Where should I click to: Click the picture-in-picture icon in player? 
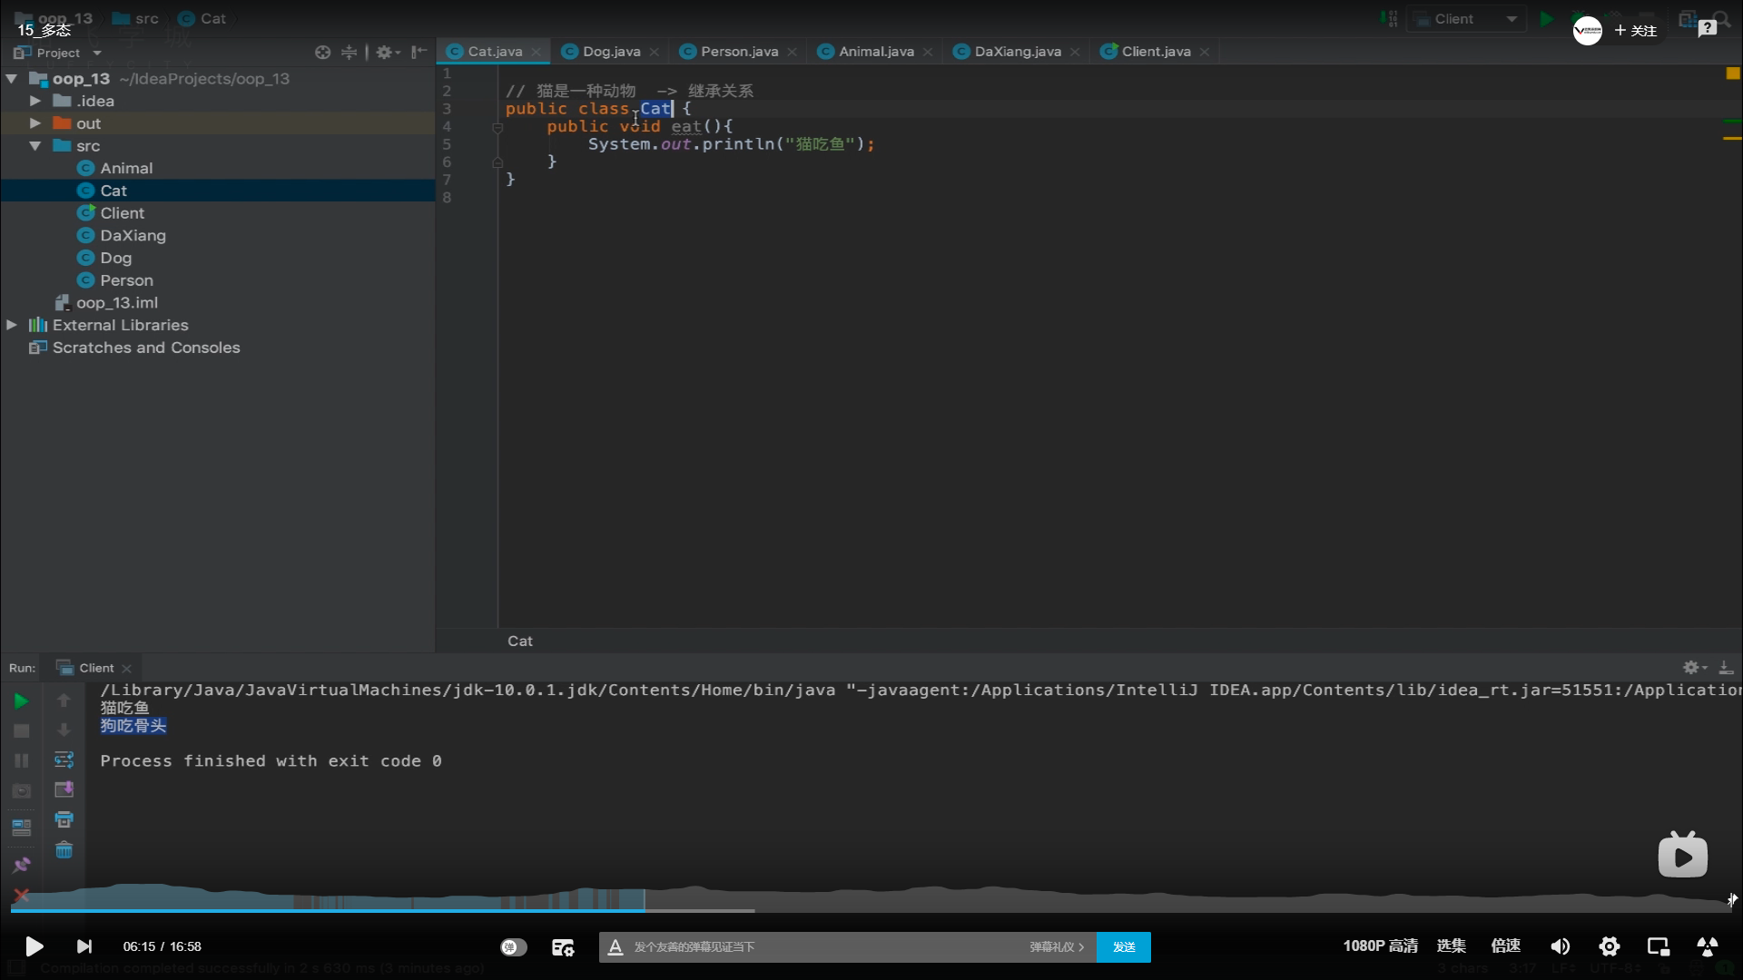pyautogui.click(x=1659, y=946)
